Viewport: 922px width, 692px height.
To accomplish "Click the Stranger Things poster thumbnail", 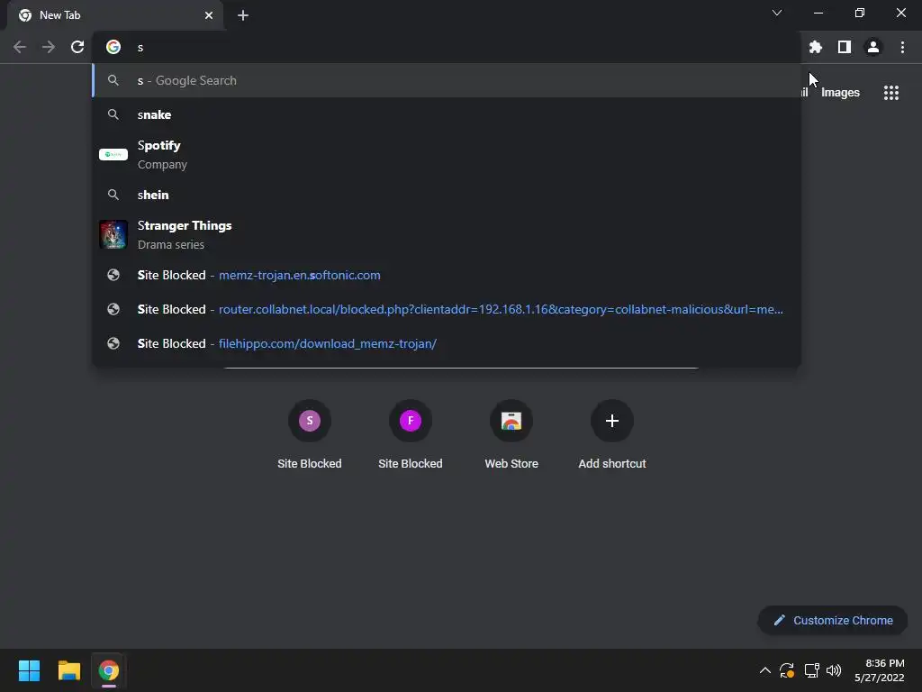I will tap(113, 234).
